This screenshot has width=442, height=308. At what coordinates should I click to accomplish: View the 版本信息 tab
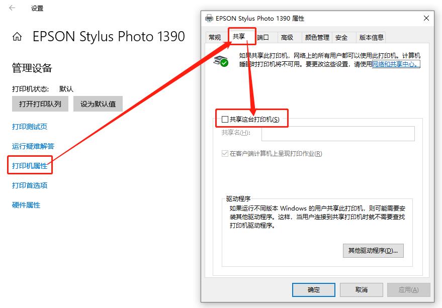pos(372,37)
